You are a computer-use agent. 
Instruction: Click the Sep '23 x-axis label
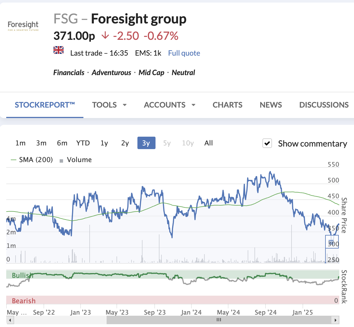[155, 312]
